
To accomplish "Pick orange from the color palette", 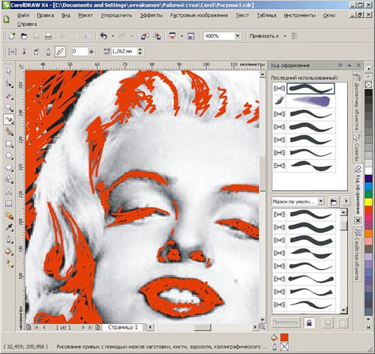I will (368, 234).
